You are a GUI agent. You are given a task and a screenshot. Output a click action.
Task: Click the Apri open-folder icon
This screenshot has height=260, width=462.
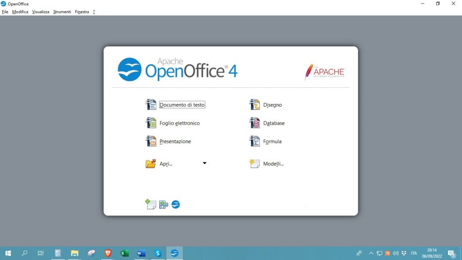[151, 163]
